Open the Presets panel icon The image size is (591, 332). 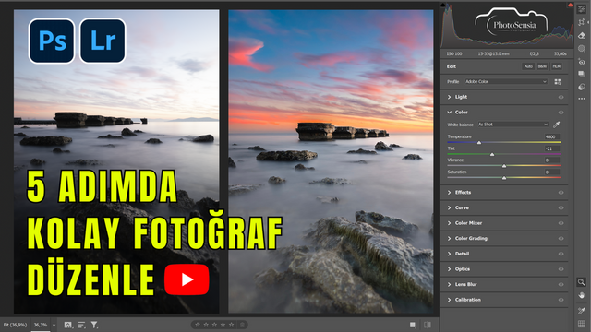(x=582, y=87)
